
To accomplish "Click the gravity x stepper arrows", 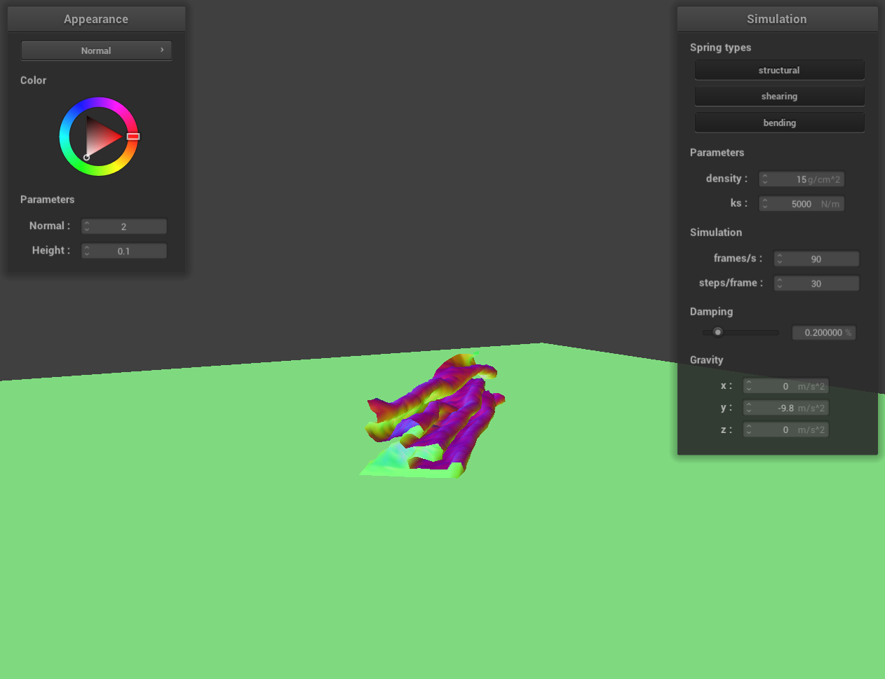I will [749, 386].
